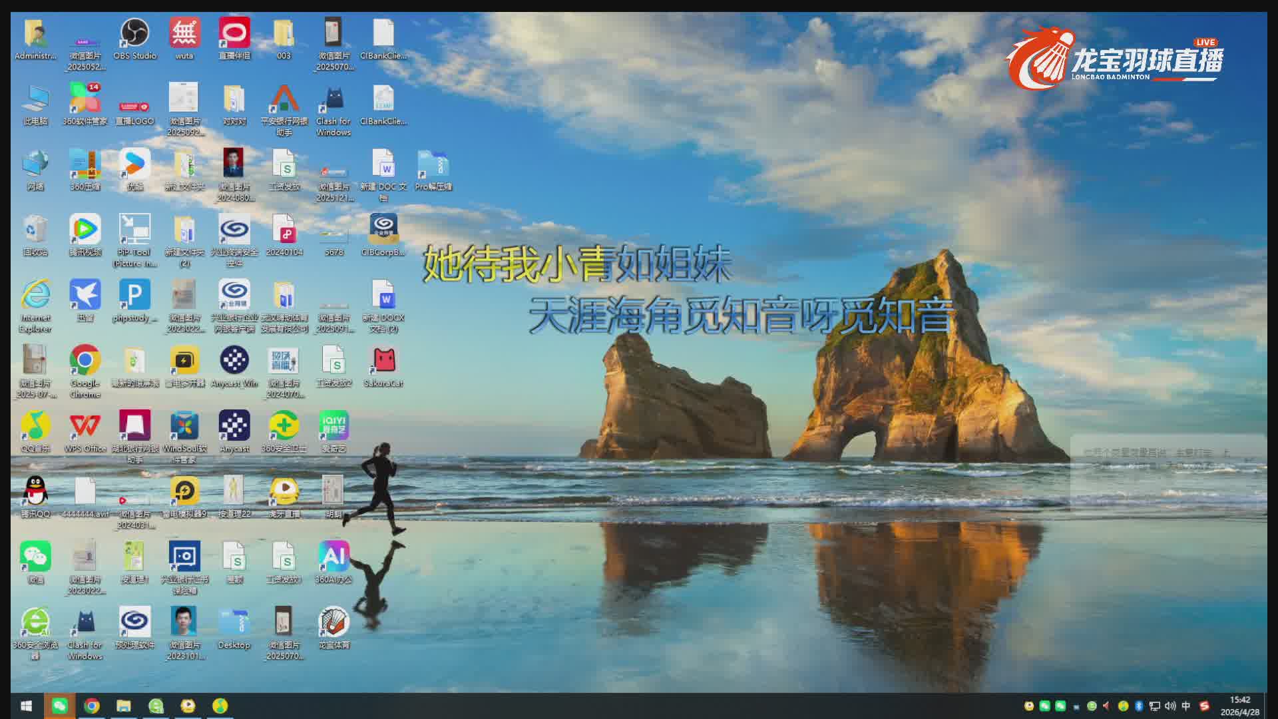Open WeChat from the taskbar
The height and width of the screenshot is (719, 1278).
(x=60, y=706)
